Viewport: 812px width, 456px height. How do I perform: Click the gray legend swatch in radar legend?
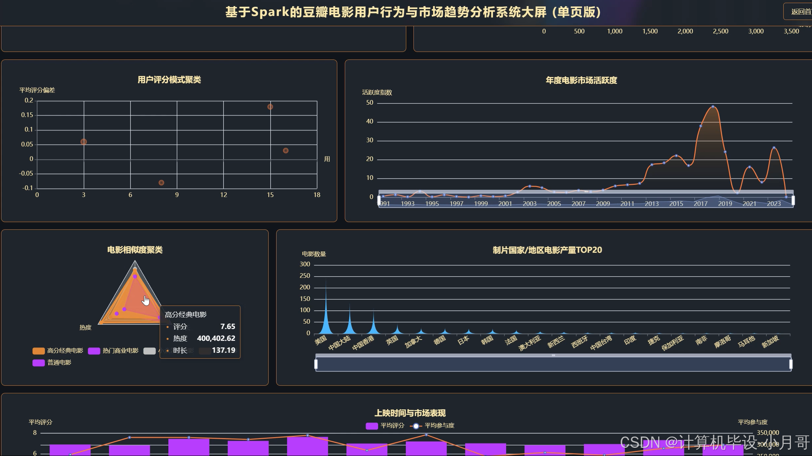[x=150, y=351]
